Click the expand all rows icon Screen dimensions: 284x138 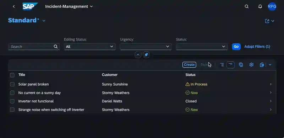[222, 65]
